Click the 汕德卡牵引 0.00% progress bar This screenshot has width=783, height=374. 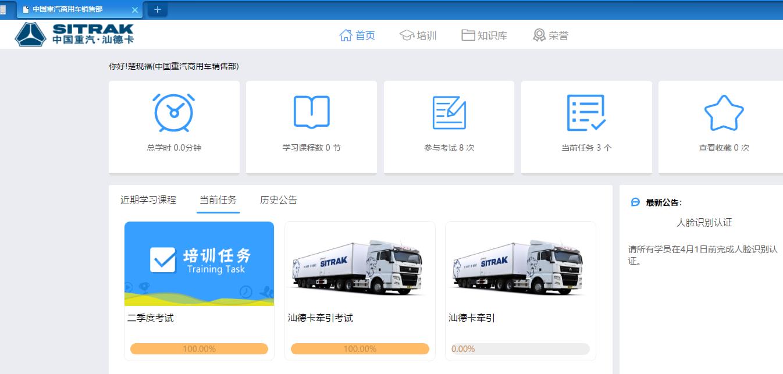[520, 349]
